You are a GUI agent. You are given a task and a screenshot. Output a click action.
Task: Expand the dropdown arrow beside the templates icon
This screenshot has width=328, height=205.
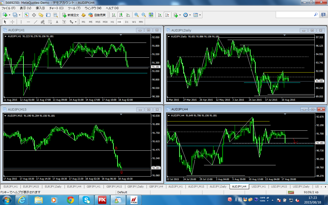[200, 15]
